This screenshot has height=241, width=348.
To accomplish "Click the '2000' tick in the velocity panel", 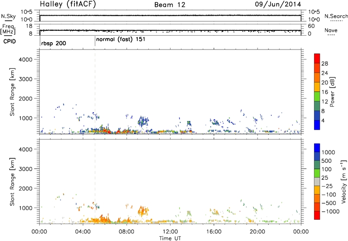I will [25, 188].
